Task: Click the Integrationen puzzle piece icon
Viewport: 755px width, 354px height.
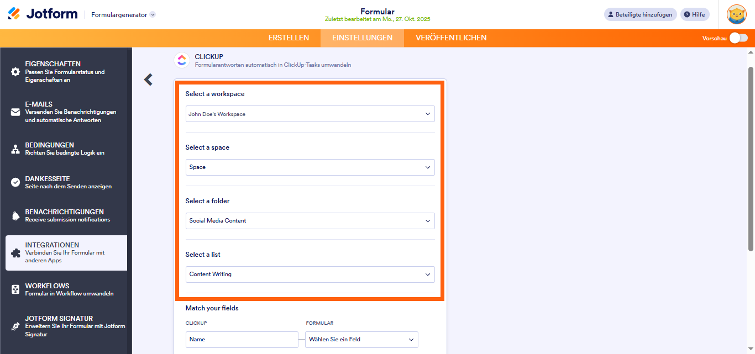Action: 15,253
